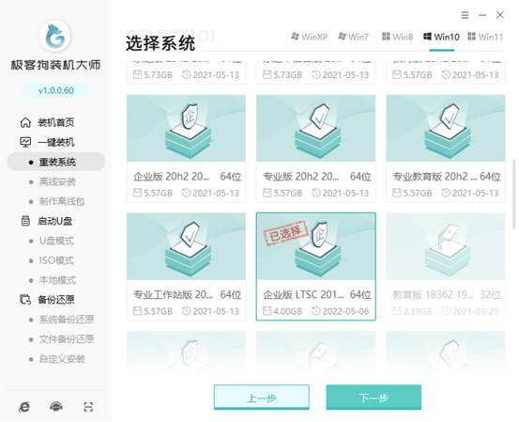Select 重装系统 in sidebar
Viewport: 519px width, 422px height.
tap(56, 162)
